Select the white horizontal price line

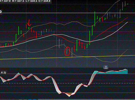point(67,13)
